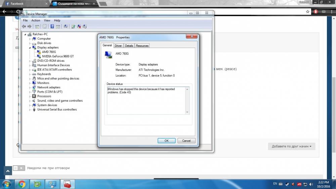336x189 pixels.
Task: Click the speaker volume tray icon
Action: pyautogui.click(x=311, y=184)
